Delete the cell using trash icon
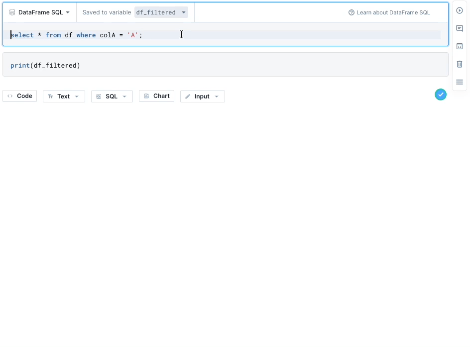 tap(460, 64)
